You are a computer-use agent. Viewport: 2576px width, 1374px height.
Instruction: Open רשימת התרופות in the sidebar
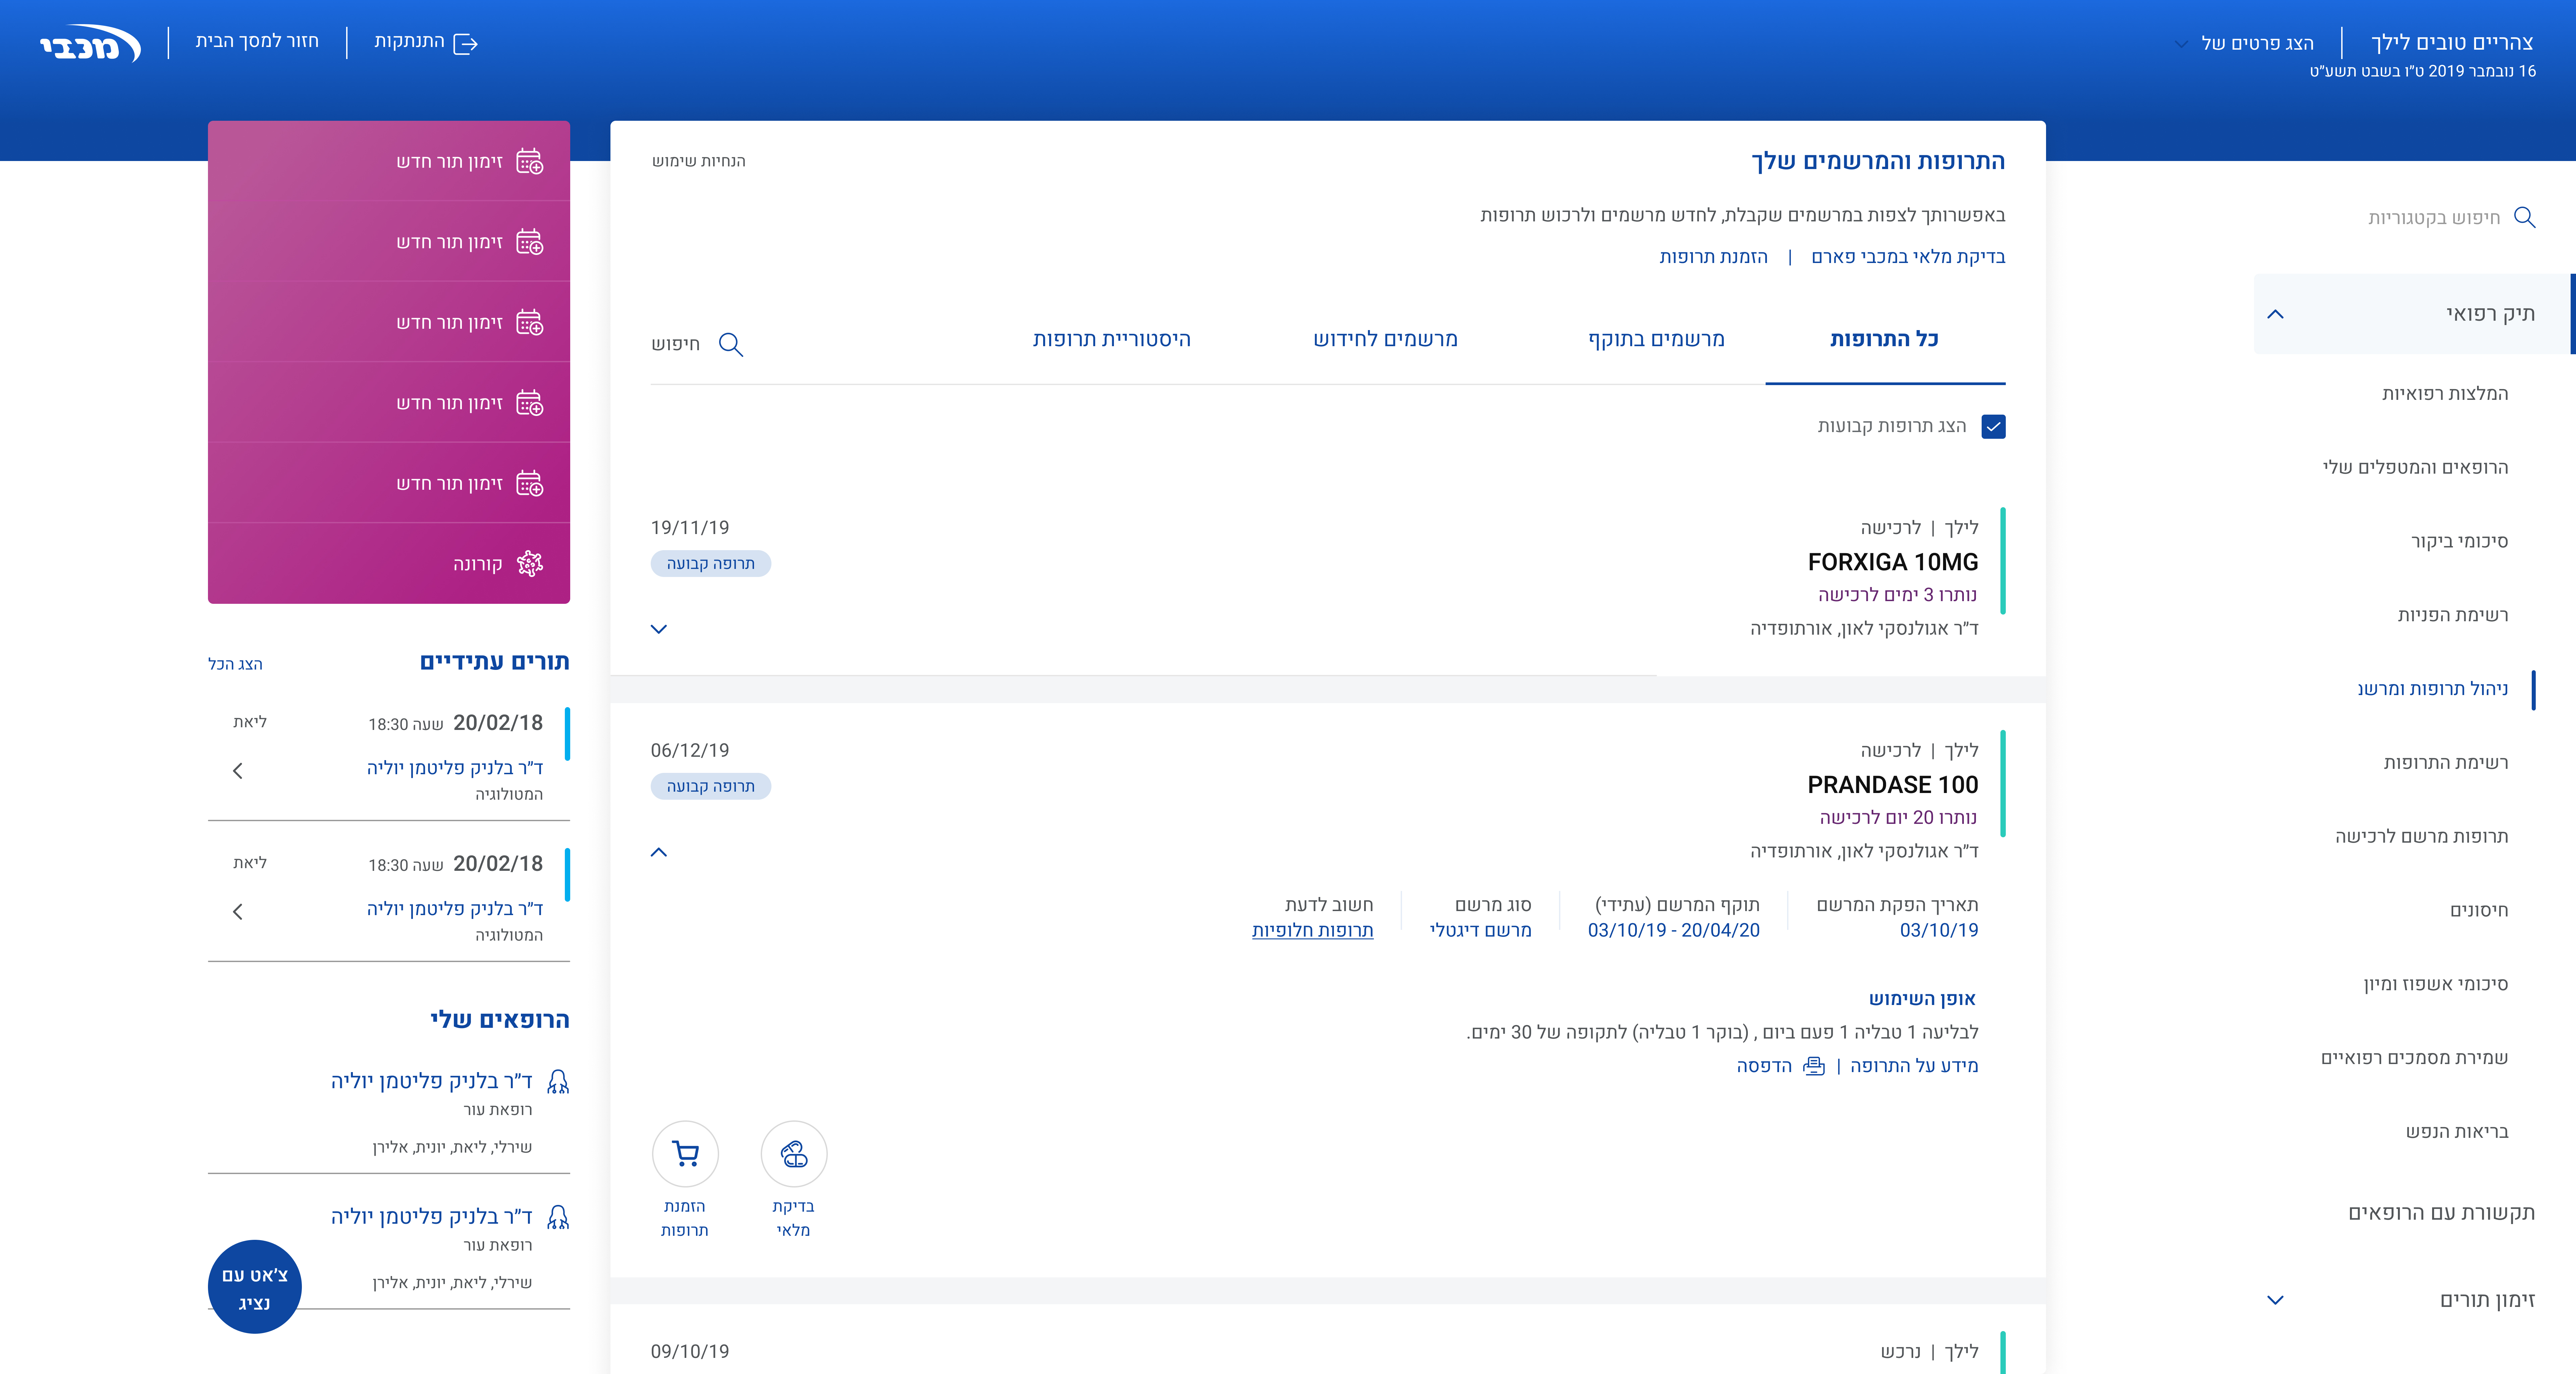[x=2446, y=763]
